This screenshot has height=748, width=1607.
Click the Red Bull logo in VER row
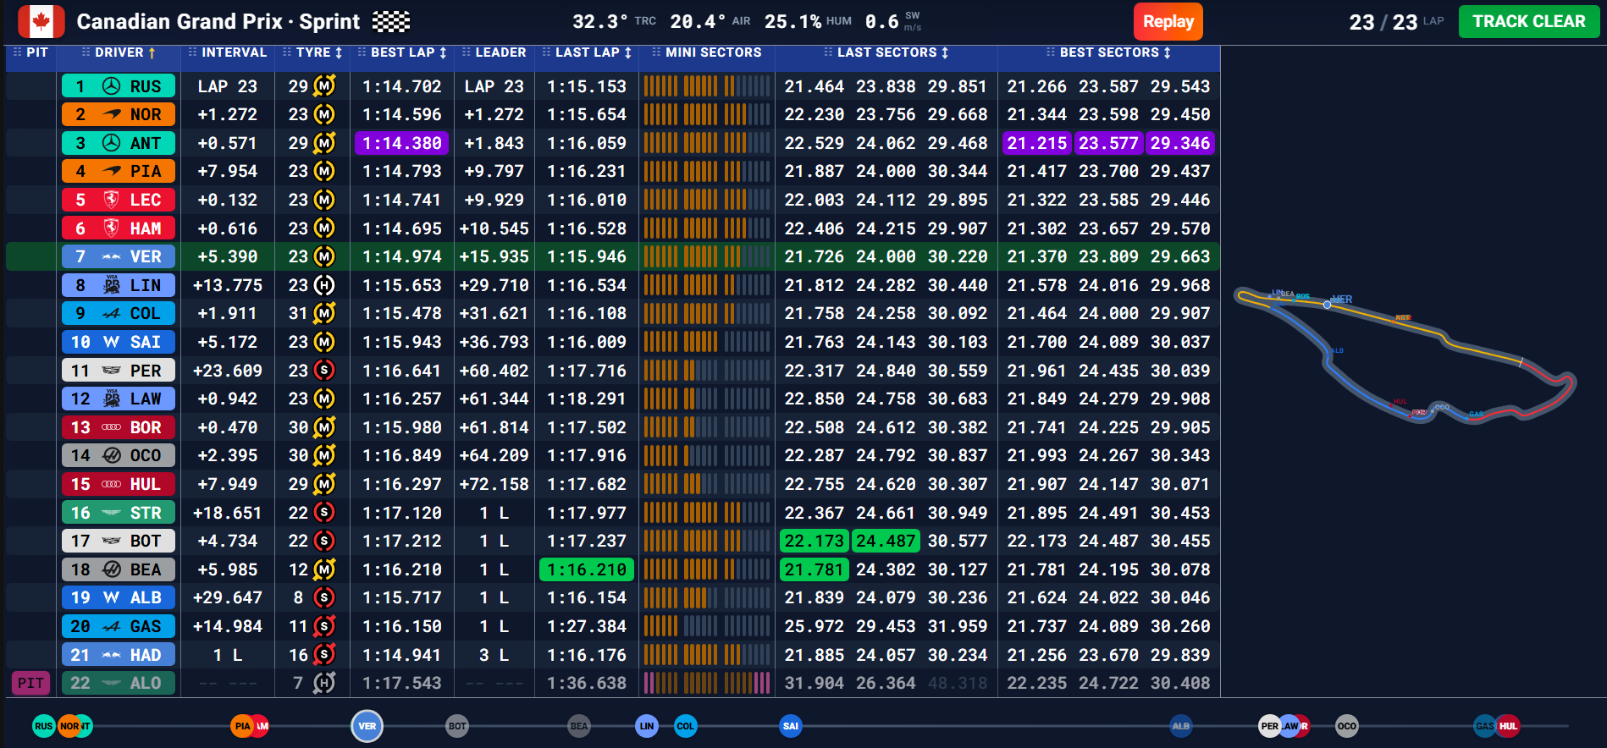click(111, 256)
